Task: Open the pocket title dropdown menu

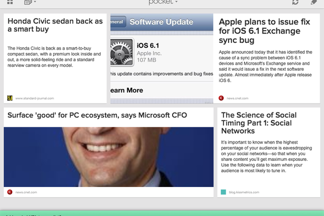Action: coord(163,2)
